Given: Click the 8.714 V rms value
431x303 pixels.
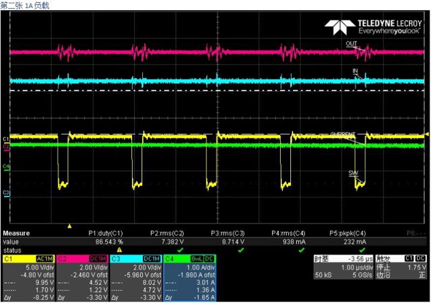Looking at the screenshot, I should point(233,242).
